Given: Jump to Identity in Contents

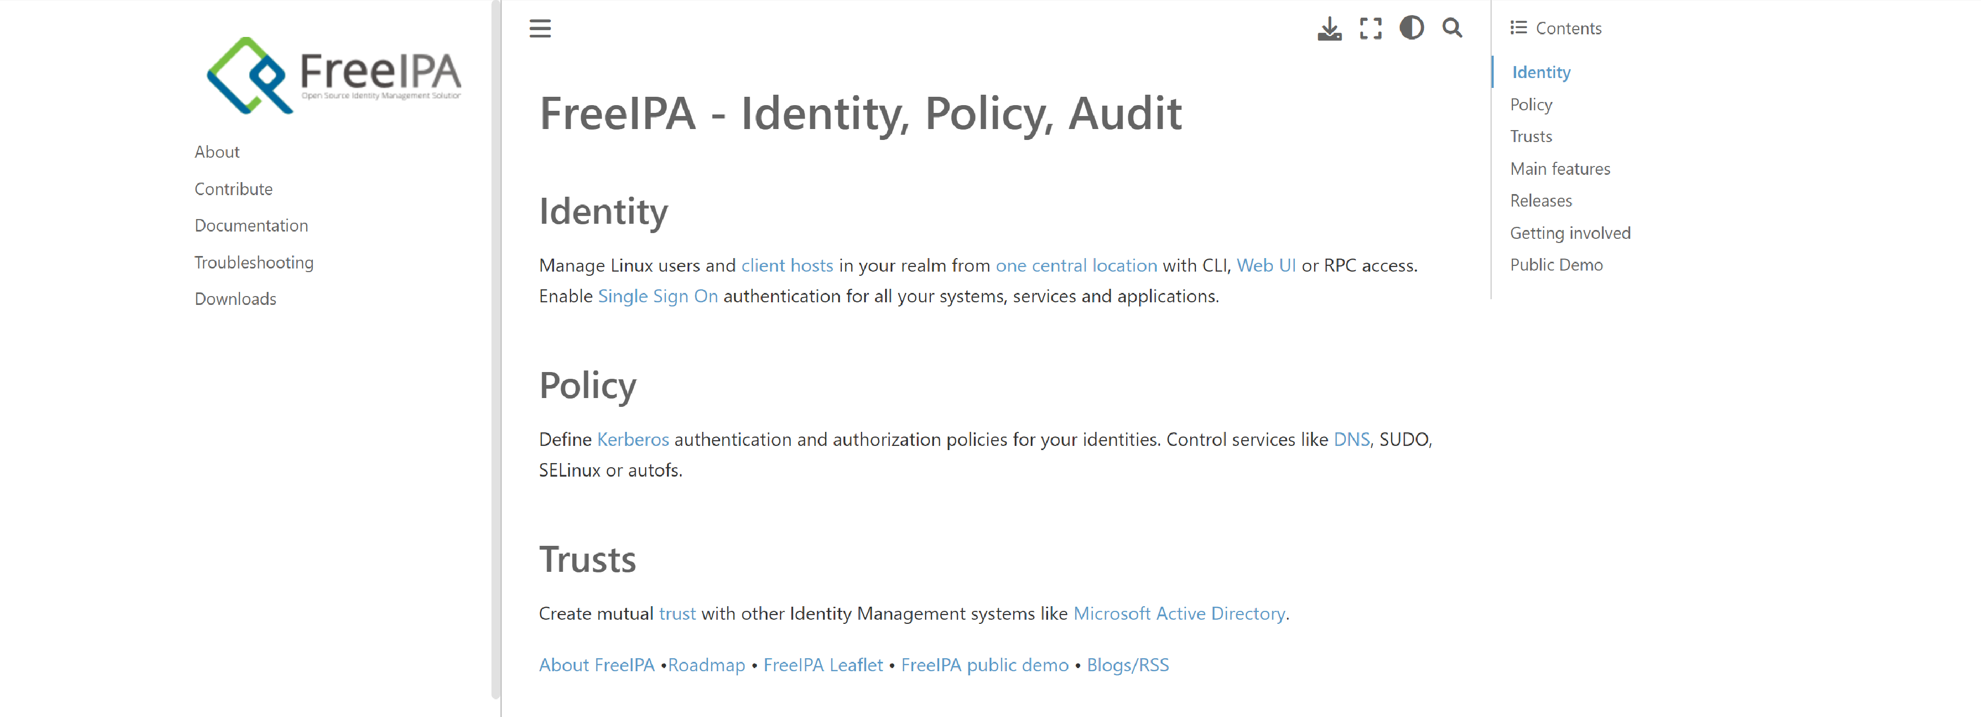Looking at the screenshot, I should [x=1541, y=72].
